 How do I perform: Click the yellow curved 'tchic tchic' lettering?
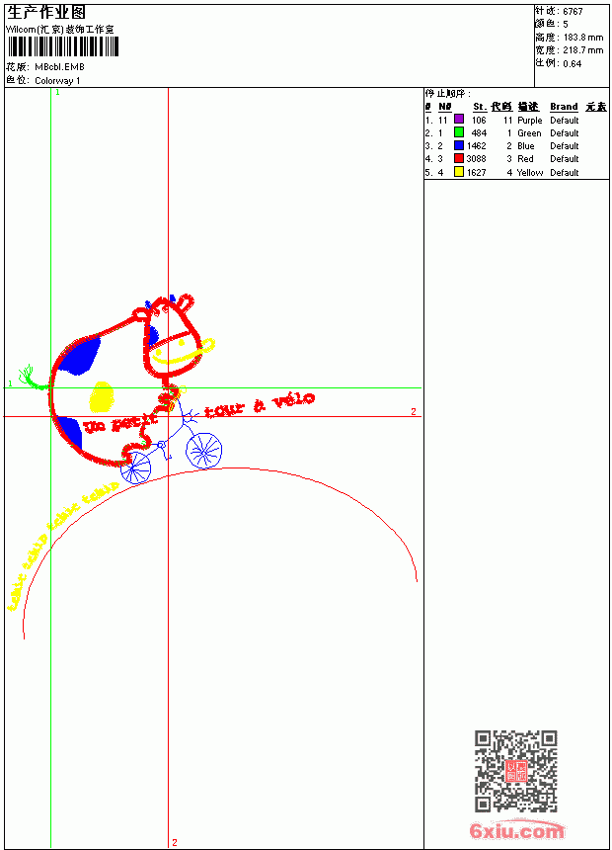tap(59, 545)
